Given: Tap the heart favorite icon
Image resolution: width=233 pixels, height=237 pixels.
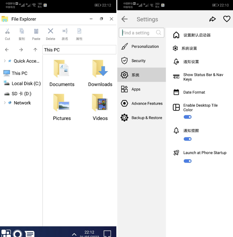Looking at the screenshot, I should click(x=227, y=19).
